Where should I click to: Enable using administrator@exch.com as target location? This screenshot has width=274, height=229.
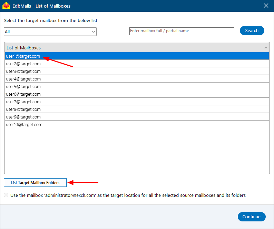6,195
